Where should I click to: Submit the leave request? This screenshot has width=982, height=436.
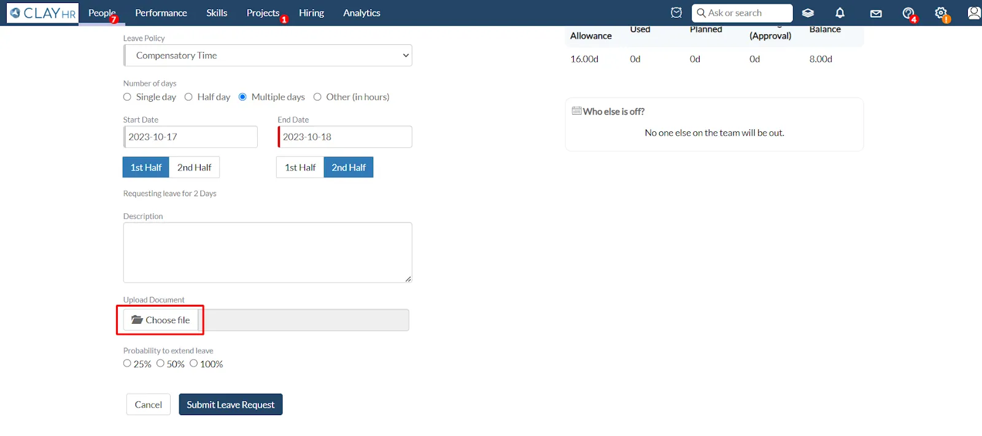[231, 405]
